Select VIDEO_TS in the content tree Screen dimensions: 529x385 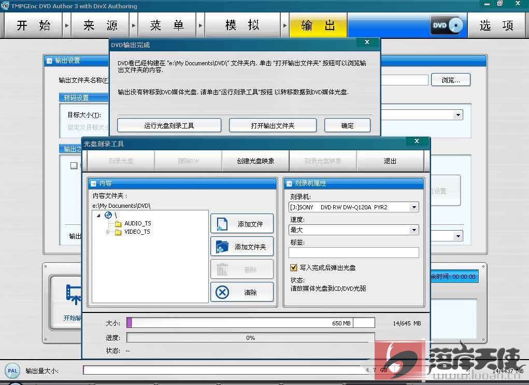[x=137, y=232]
